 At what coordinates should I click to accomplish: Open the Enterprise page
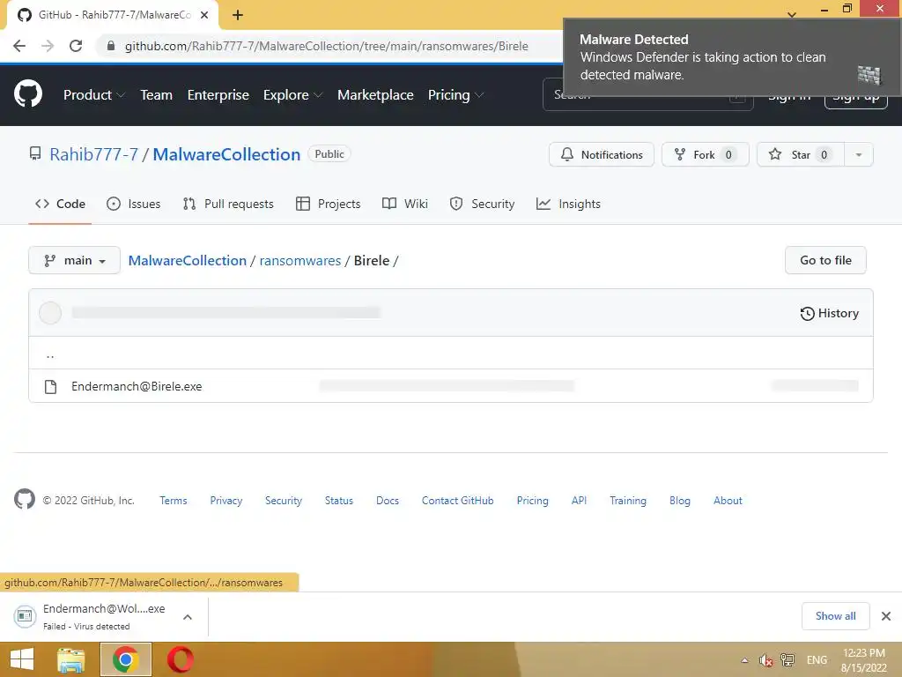coord(218,95)
